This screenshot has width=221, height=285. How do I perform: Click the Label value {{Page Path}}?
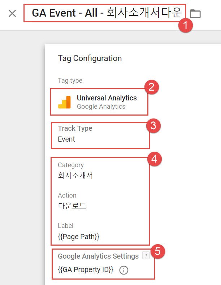pyautogui.click(x=78, y=237)
